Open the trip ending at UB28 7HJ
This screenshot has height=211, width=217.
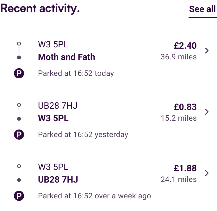coord(58,180)
